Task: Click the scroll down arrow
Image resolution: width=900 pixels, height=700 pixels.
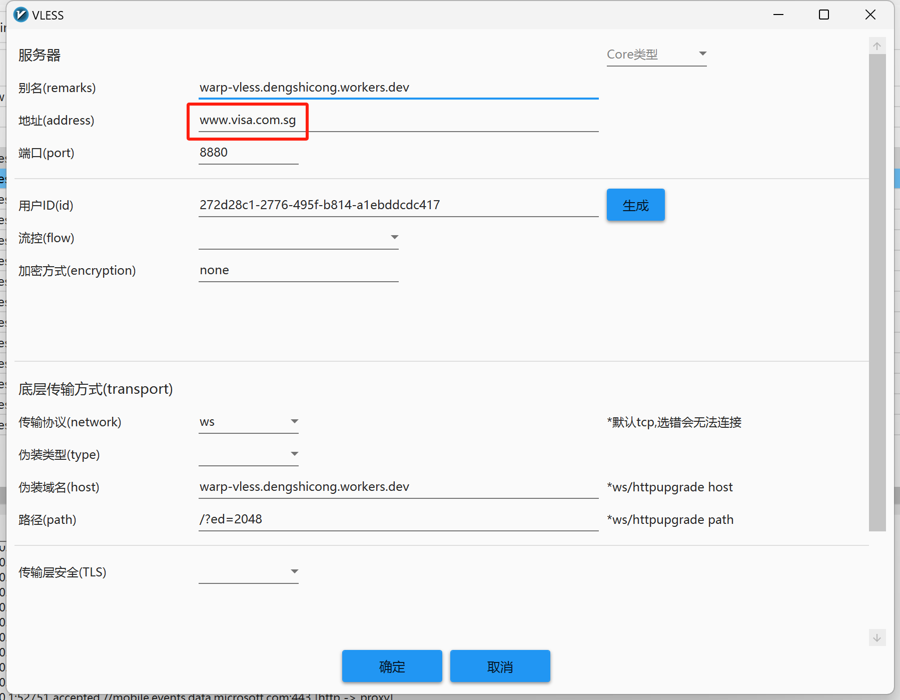Action: click(877, 637)
